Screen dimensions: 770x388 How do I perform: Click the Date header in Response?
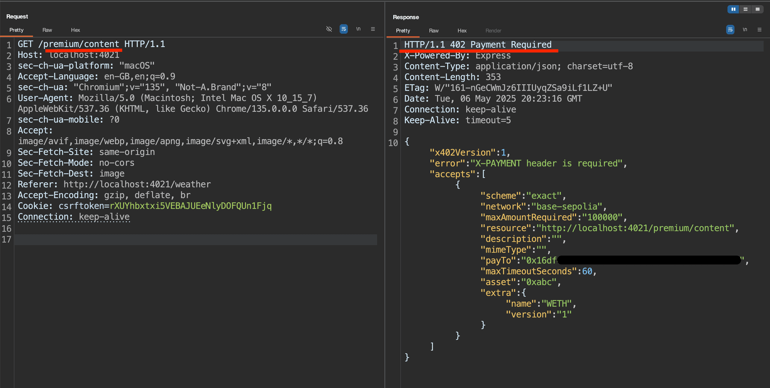pyautogui.click(x=493, y=99)
